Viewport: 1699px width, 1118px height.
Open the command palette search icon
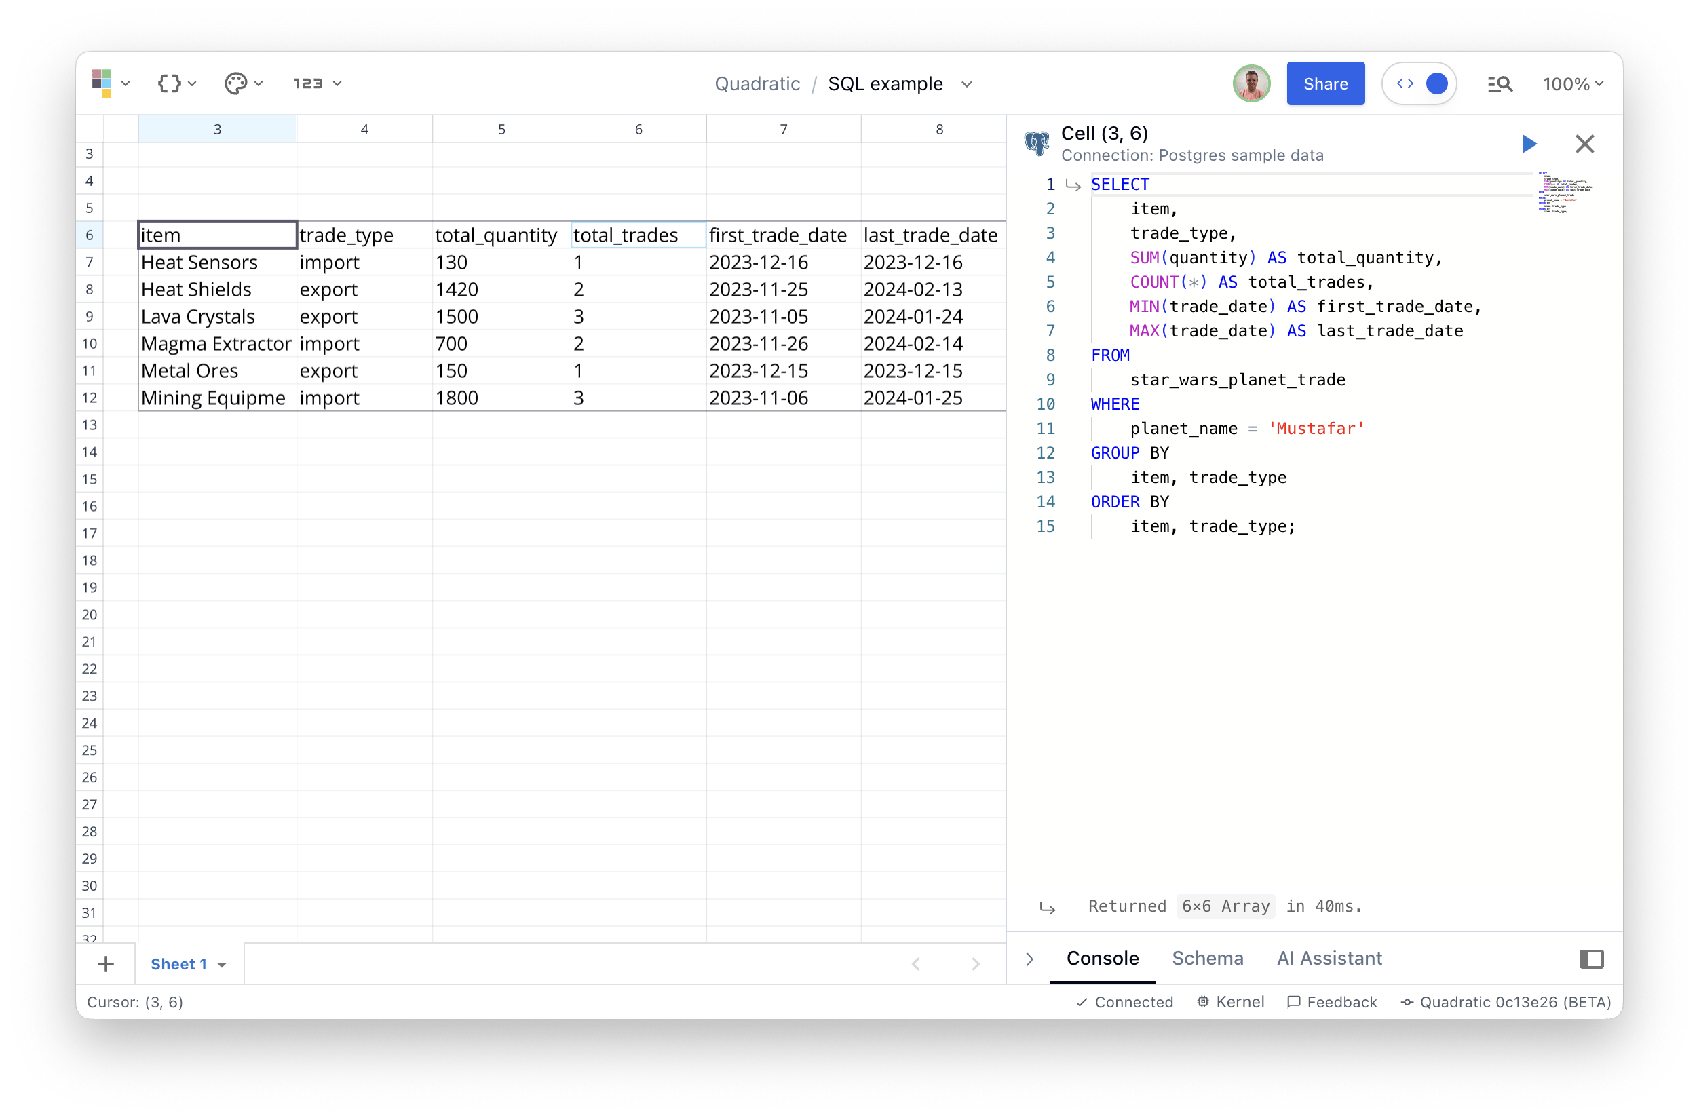(1499, 84)
